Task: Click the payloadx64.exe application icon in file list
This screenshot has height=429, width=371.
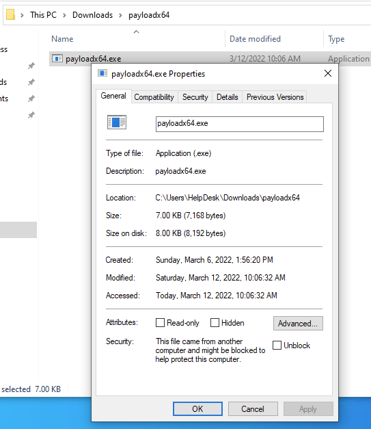Action: pos(57,58)
